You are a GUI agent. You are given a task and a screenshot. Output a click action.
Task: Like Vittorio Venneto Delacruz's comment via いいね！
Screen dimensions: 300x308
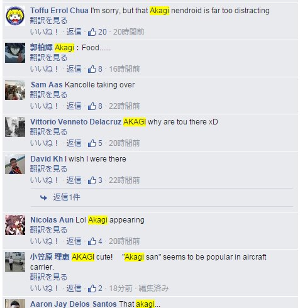44,143
